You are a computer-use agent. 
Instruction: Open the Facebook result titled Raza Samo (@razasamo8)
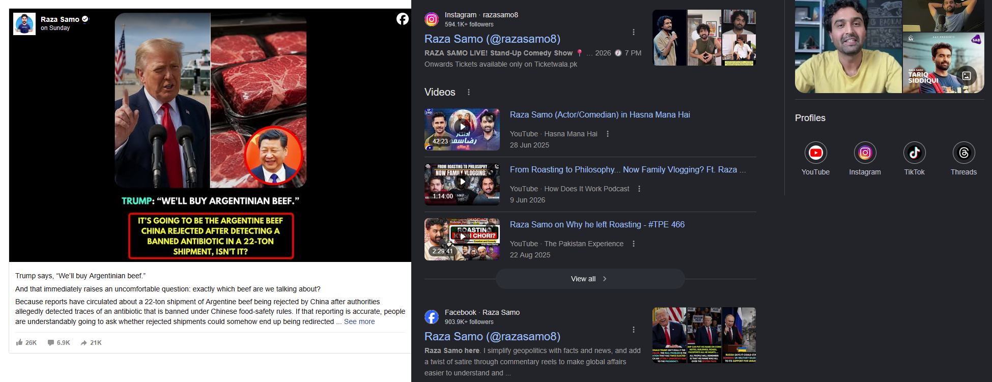pyautogui.click(x=492, y=337)
